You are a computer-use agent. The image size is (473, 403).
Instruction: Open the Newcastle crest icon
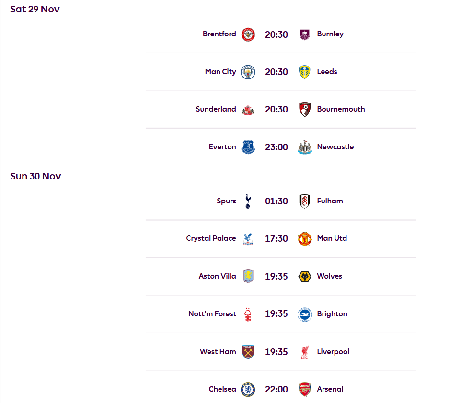[304, 147]
